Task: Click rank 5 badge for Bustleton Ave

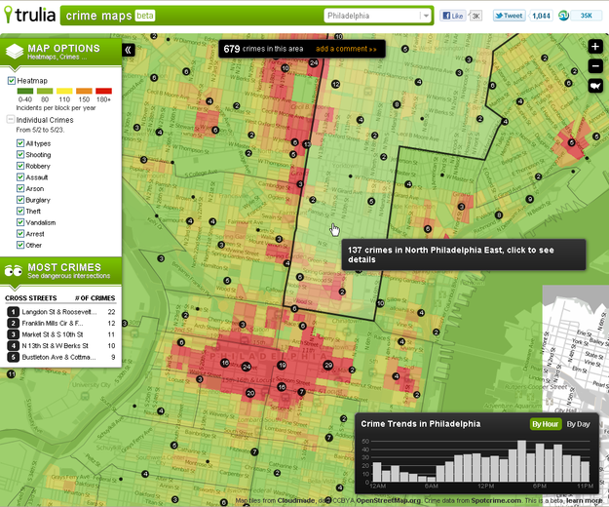Action: coord(14,357)
